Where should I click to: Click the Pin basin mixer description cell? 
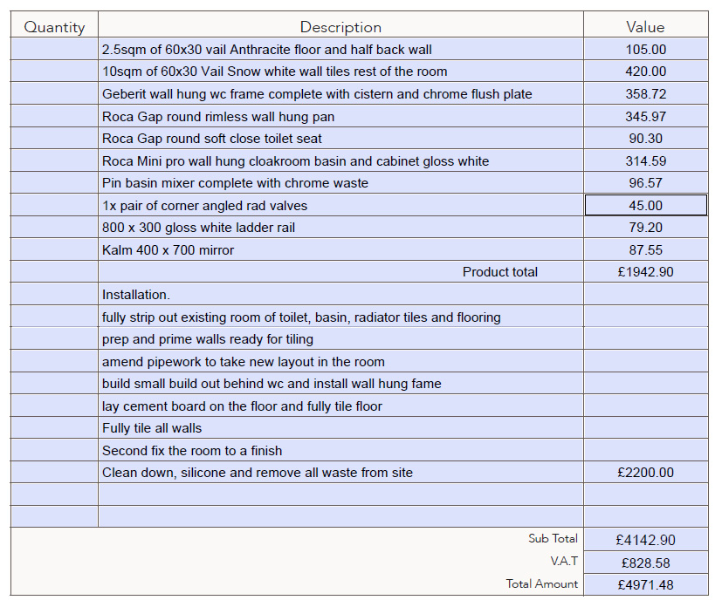pyautogui.click(x=340, y=182)
